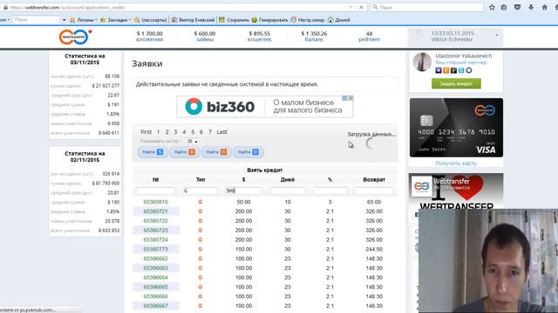Click the biz360 advertisement banner

click(x=265, y=106)
